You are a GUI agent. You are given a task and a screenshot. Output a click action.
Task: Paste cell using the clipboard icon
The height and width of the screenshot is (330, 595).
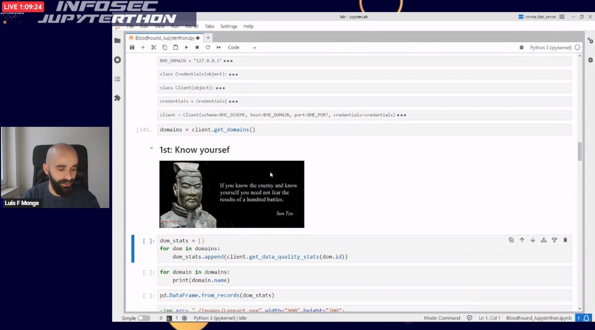point(176,48)
